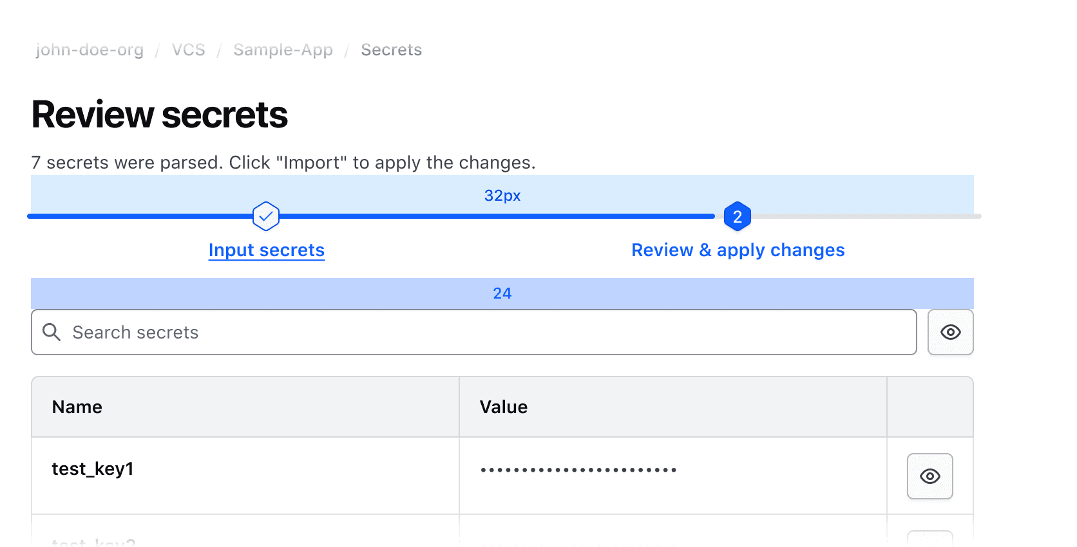This screenshot has height=547, width=1077.
Task: Click the Name column header
Action: coord(77,407)
